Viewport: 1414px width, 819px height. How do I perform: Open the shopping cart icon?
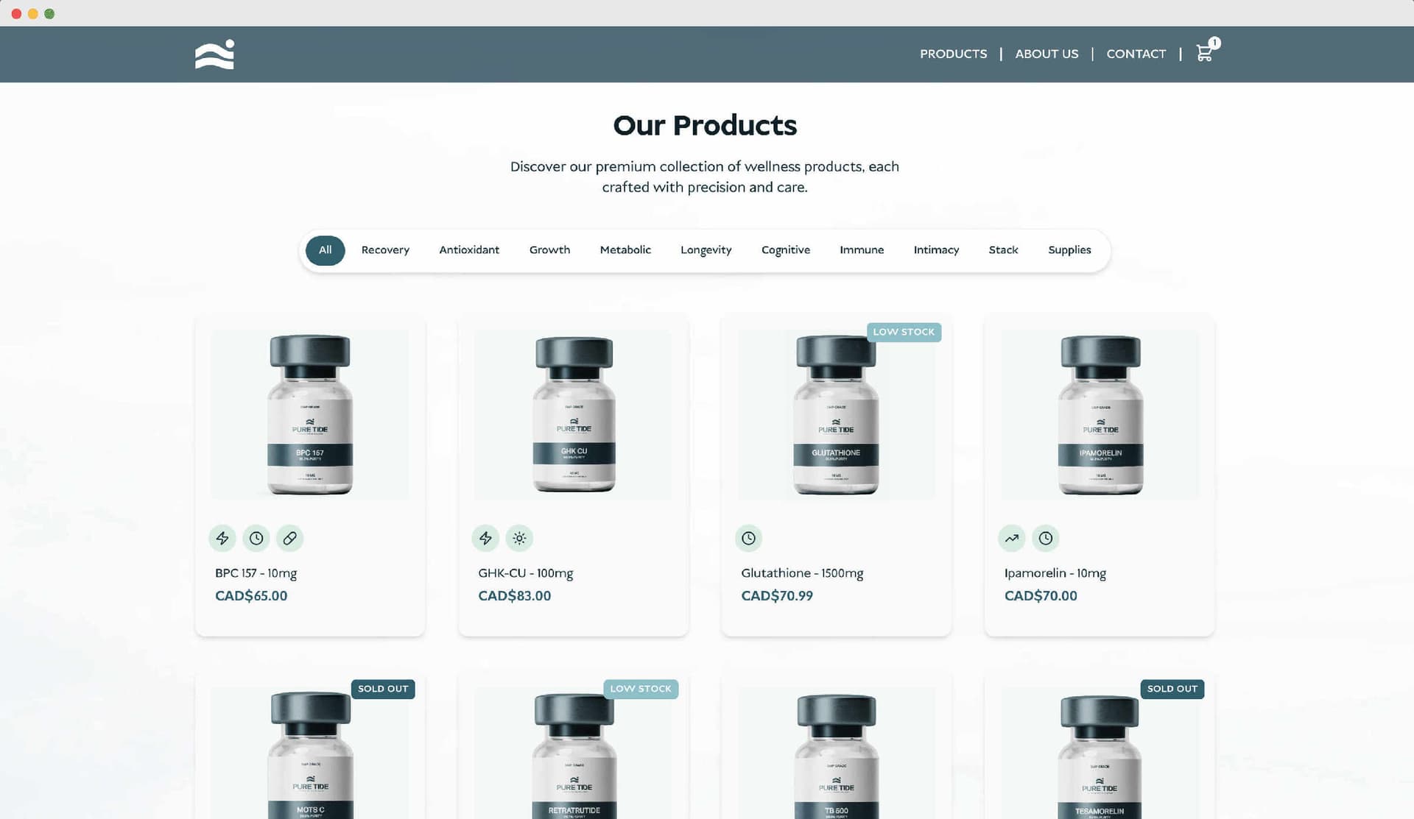tap(1204, 53)
